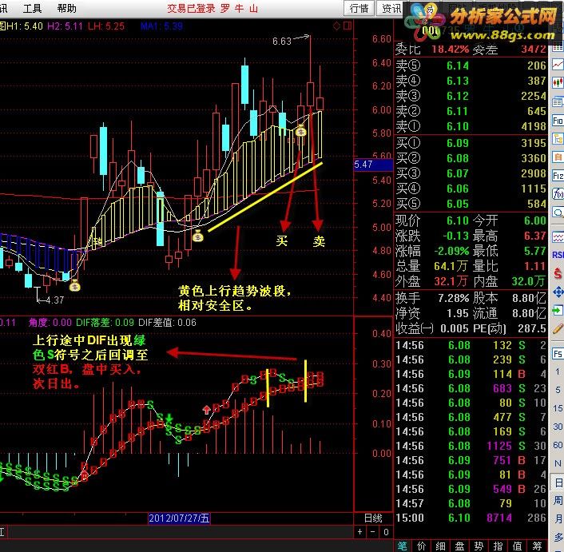
Task: Click the 15:00 trade row 8714
Action: [471, 518]
